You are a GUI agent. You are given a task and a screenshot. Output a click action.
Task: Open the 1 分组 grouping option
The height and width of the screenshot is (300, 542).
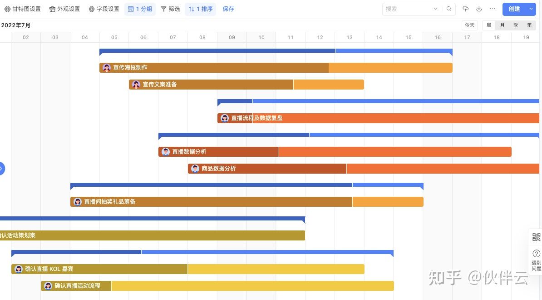click(x=140, y=9)
